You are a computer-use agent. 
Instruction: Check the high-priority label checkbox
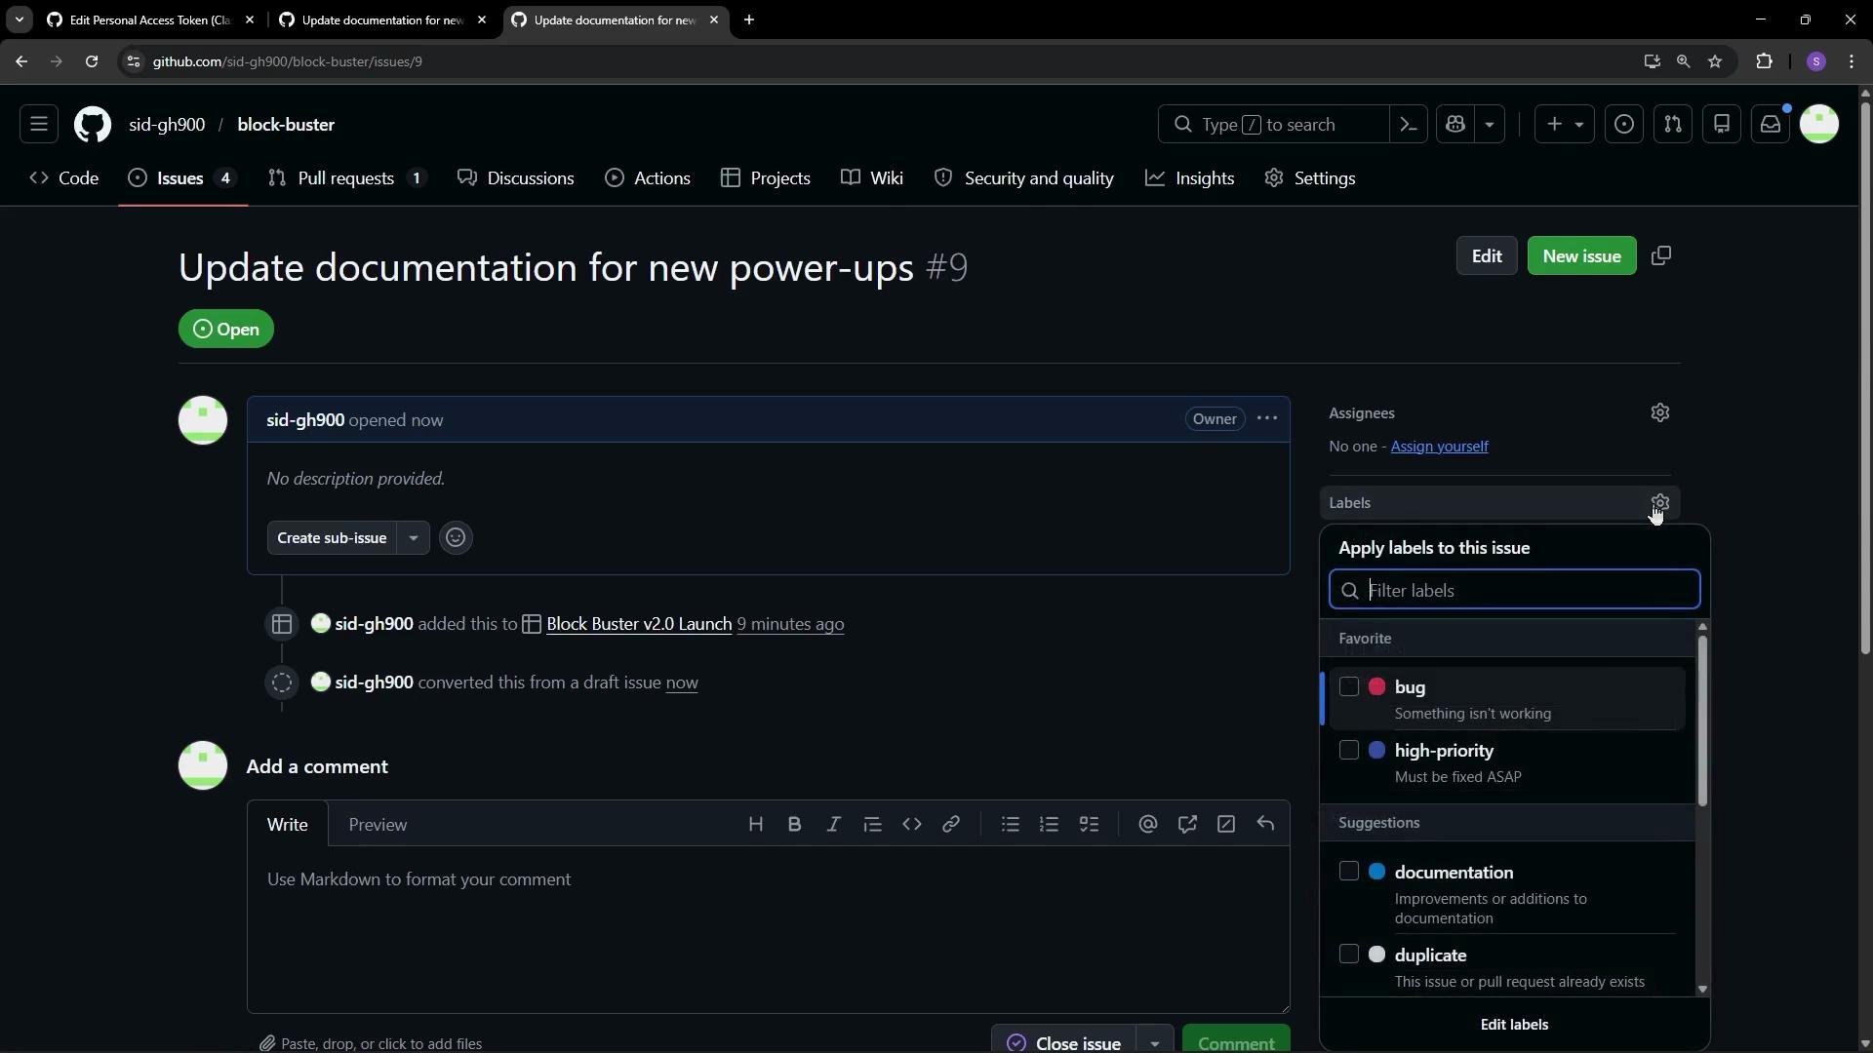coord(1349,751)
